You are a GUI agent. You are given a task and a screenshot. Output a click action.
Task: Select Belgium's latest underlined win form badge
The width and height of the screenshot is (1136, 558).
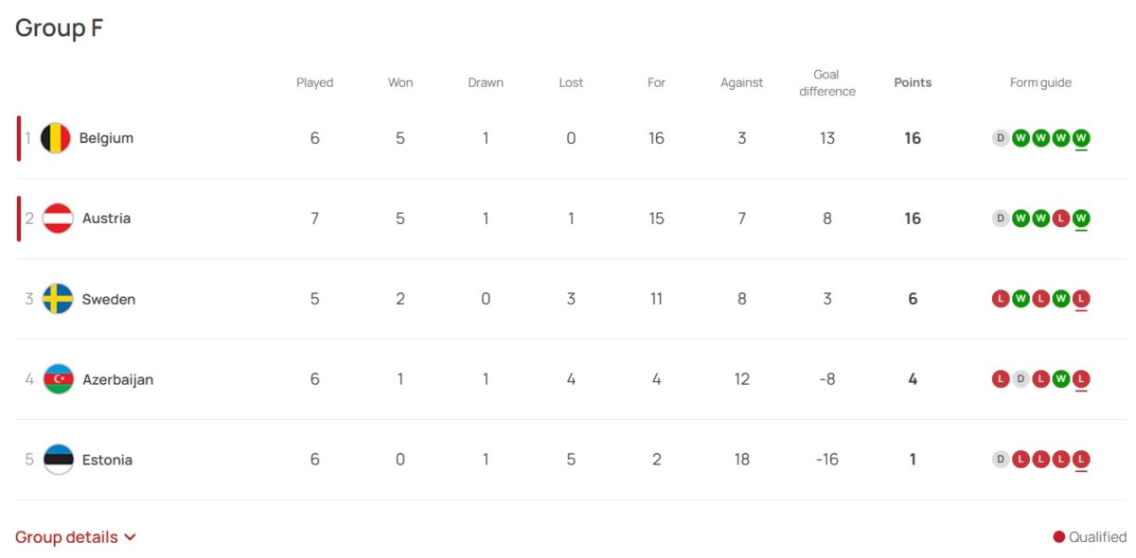(x=1081, y=138)
